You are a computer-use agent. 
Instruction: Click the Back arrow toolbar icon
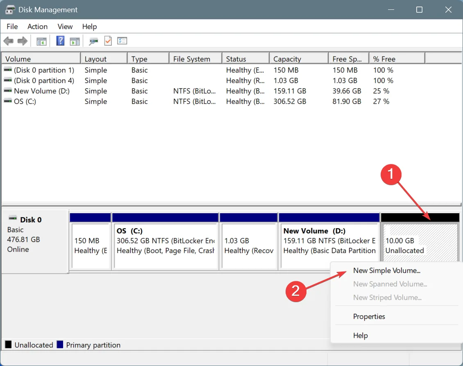coord(8,41)
